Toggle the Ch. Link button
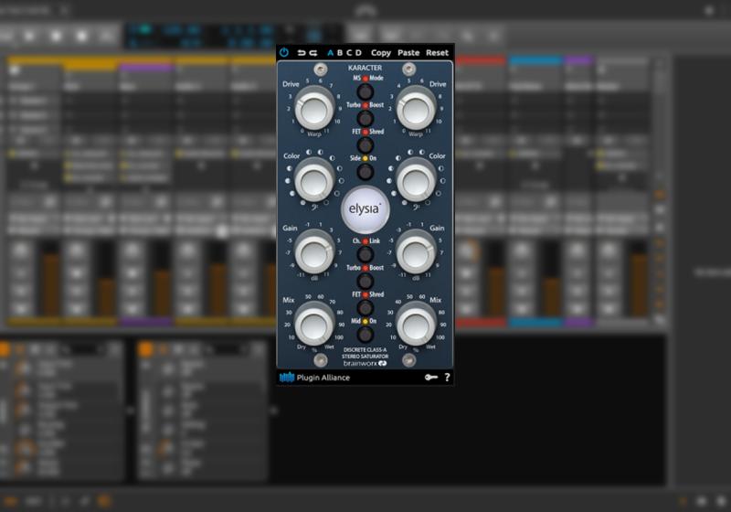 365,254
